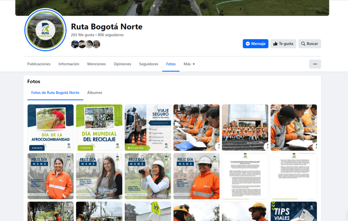Click the Mensaje messenger button
This screenshot has height=221, width=348.
[x=255, y=44]
